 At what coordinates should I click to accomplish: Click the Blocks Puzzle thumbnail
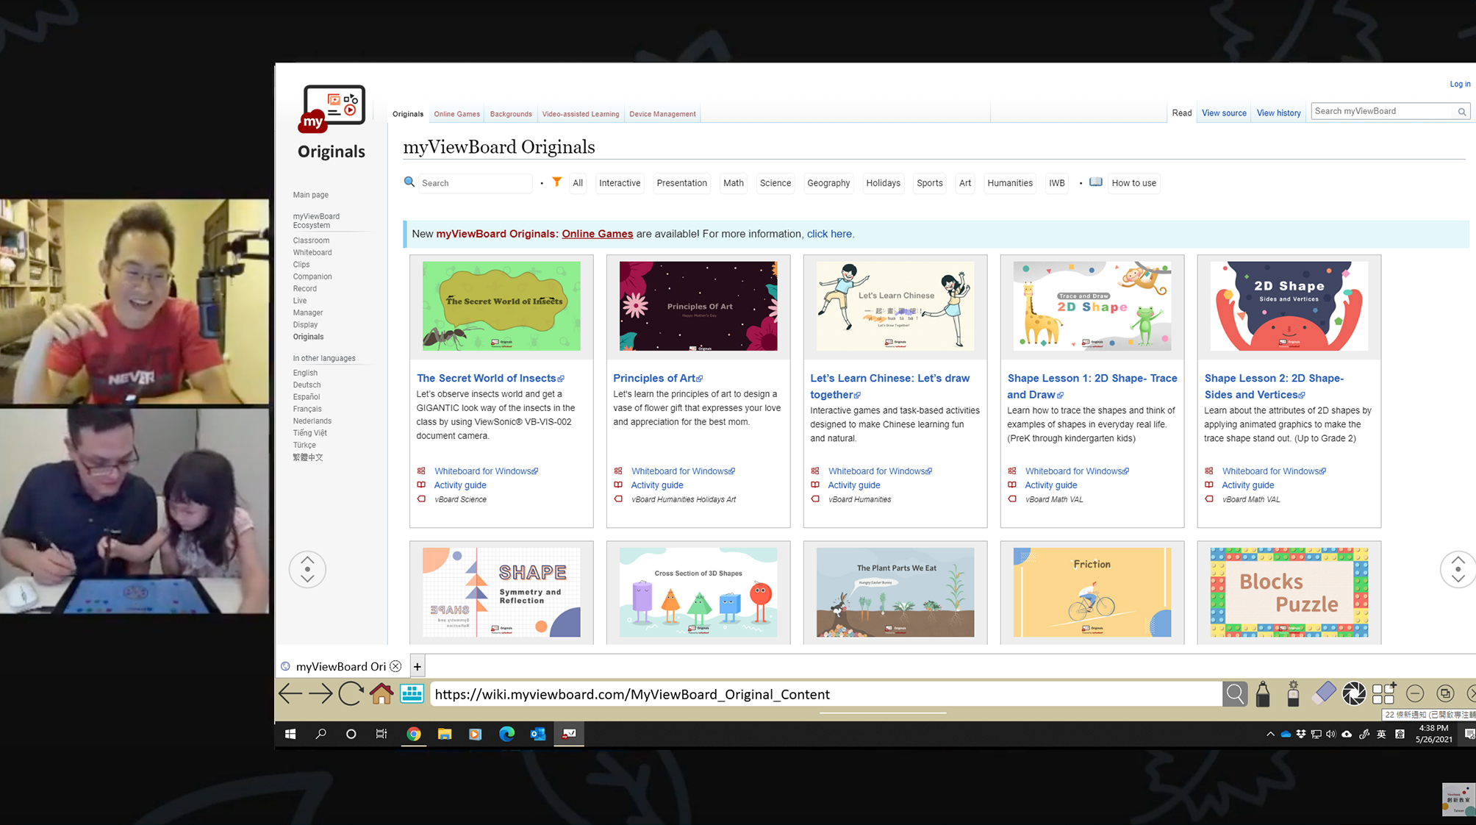click(x=1289, y=592)
